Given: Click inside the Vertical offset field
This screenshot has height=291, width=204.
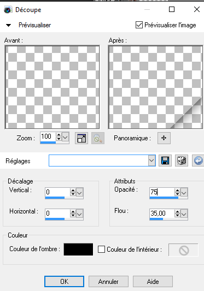Looking at the screenshot, I should point(57,192).
